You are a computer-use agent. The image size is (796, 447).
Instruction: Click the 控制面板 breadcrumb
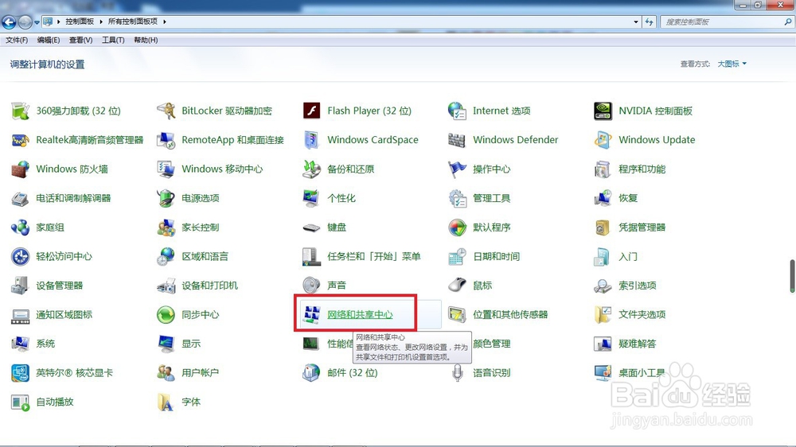(80, 21)
